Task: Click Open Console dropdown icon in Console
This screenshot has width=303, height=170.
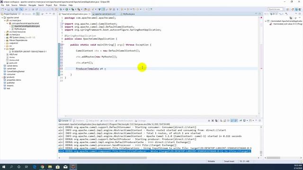Action: (250, 121)
